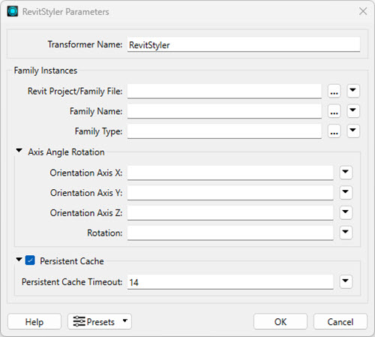Dismiss dialog with the Cancel button

[x=340, y=321]
